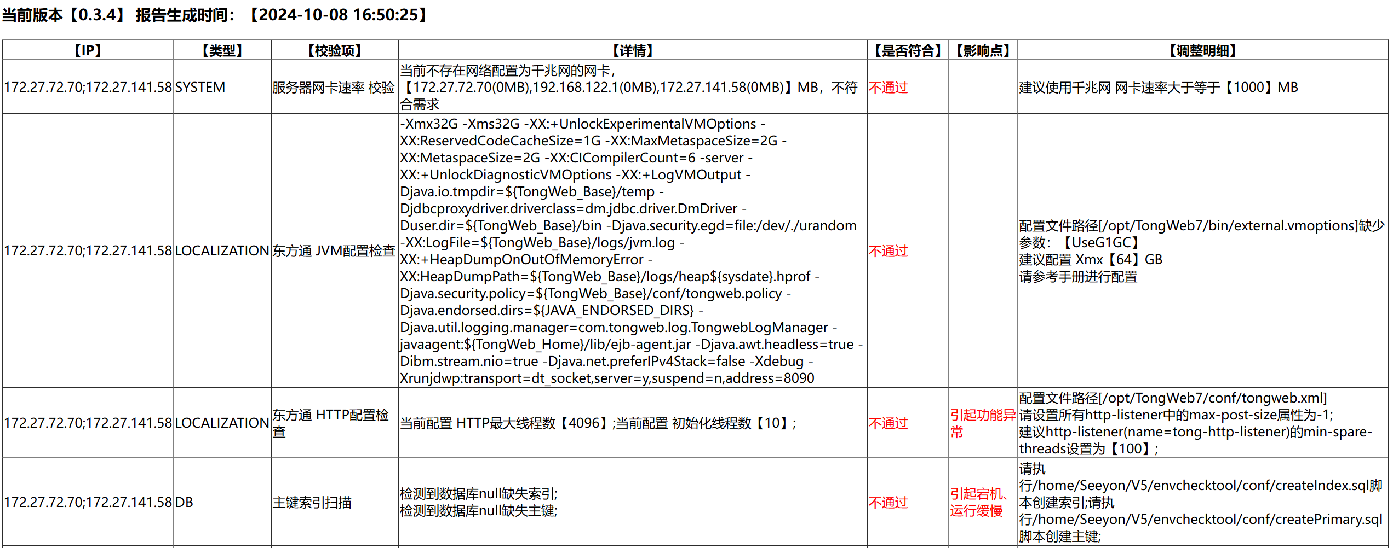The height and width of the screenshot is (548, 1393).
Task: Click 不通过 in the 服务器网卡速率 row
Action: pos(888,87)
